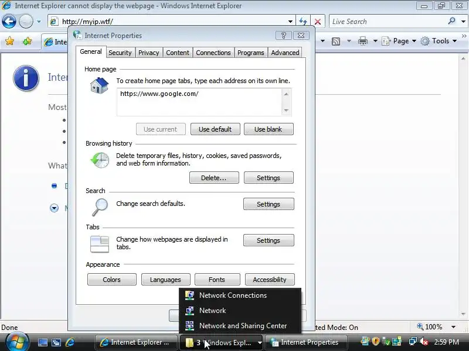Click the Languages button

(165, 280)
